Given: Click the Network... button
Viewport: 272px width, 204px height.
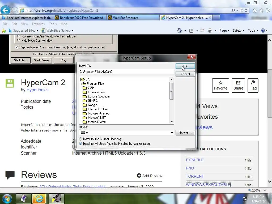Looking at the screenshot, I should point(185,133).
